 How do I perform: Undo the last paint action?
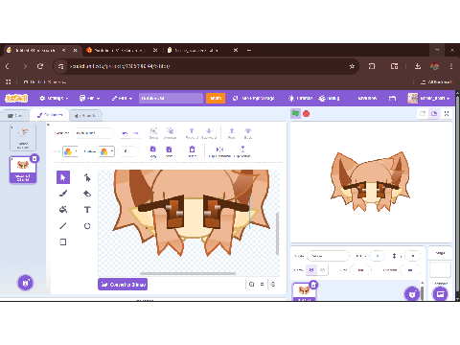click(x=125, y=133)
